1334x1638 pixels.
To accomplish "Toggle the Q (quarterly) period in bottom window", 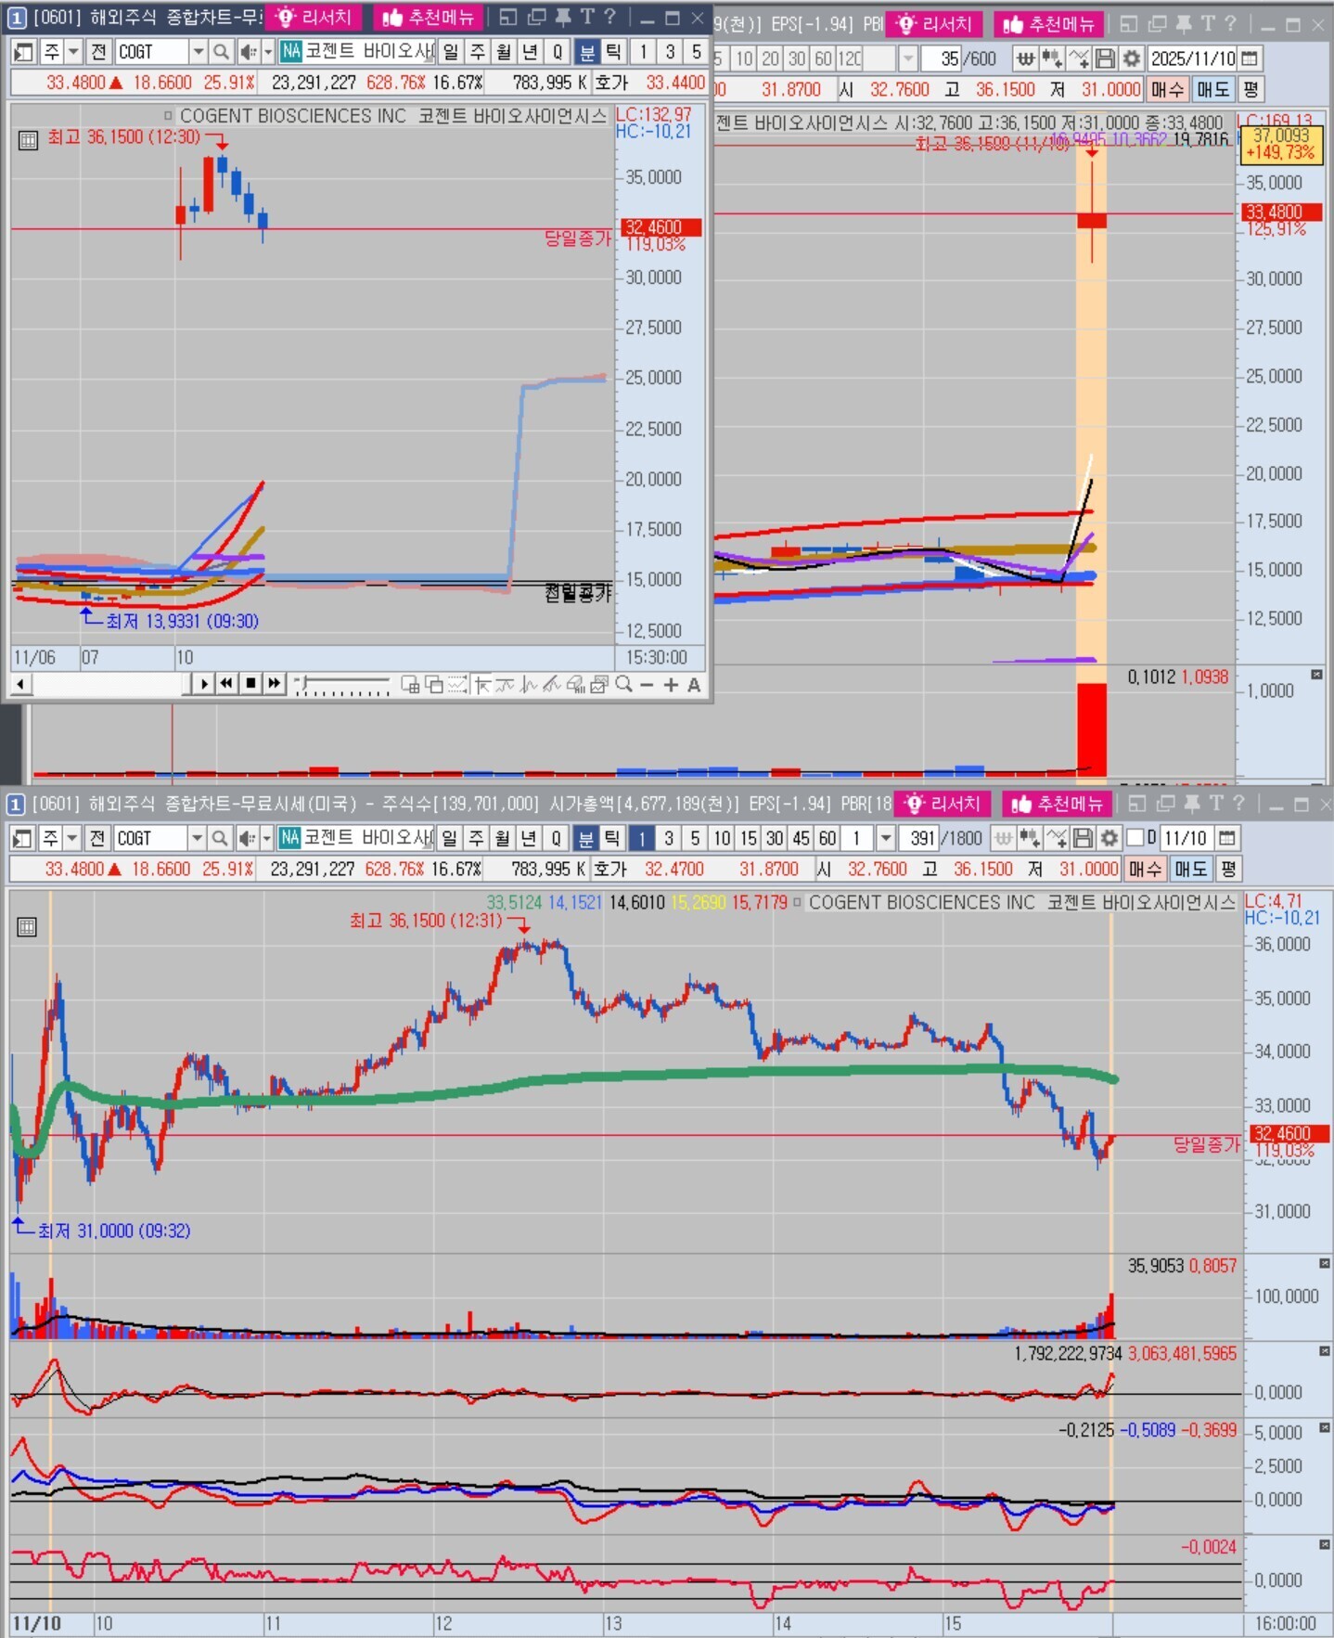I will click(556, 839).
